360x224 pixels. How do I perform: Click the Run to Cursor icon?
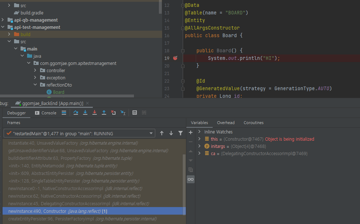[123, 113]
